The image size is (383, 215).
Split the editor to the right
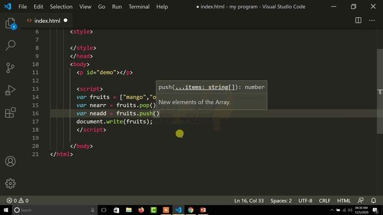pos(358,20)
